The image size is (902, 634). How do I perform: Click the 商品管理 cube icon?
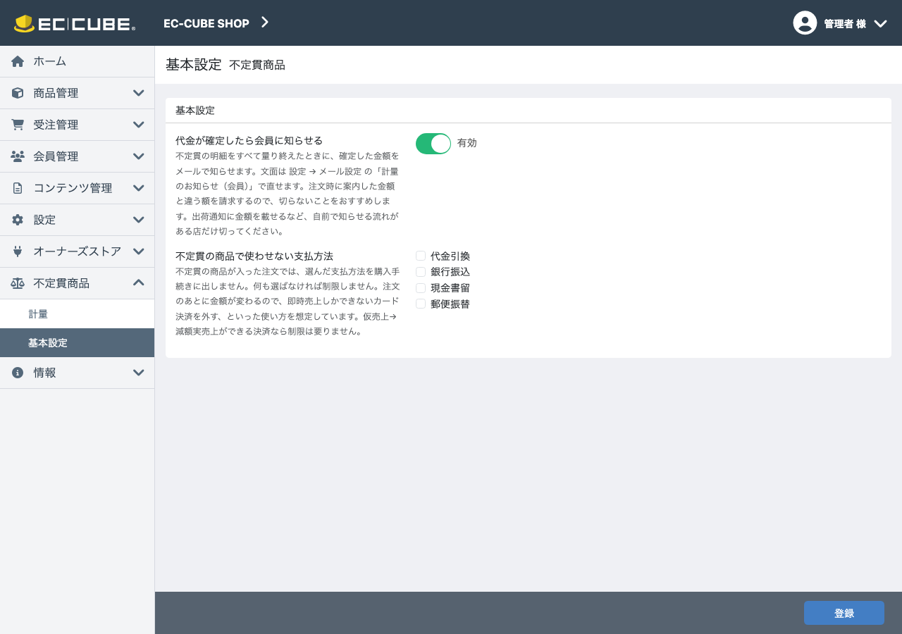(x=18, y=93)
